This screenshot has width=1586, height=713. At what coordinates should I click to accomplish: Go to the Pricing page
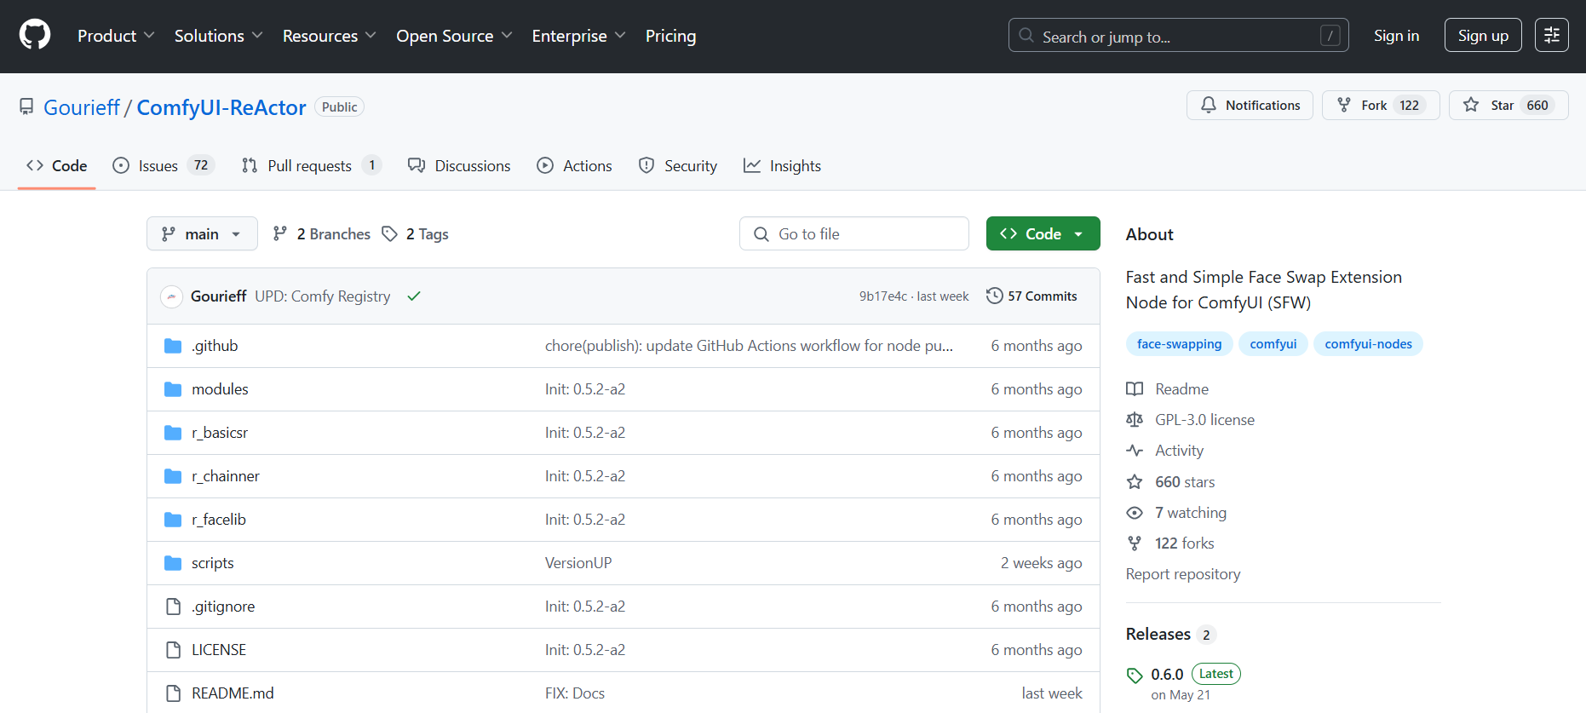click(670, 36)
